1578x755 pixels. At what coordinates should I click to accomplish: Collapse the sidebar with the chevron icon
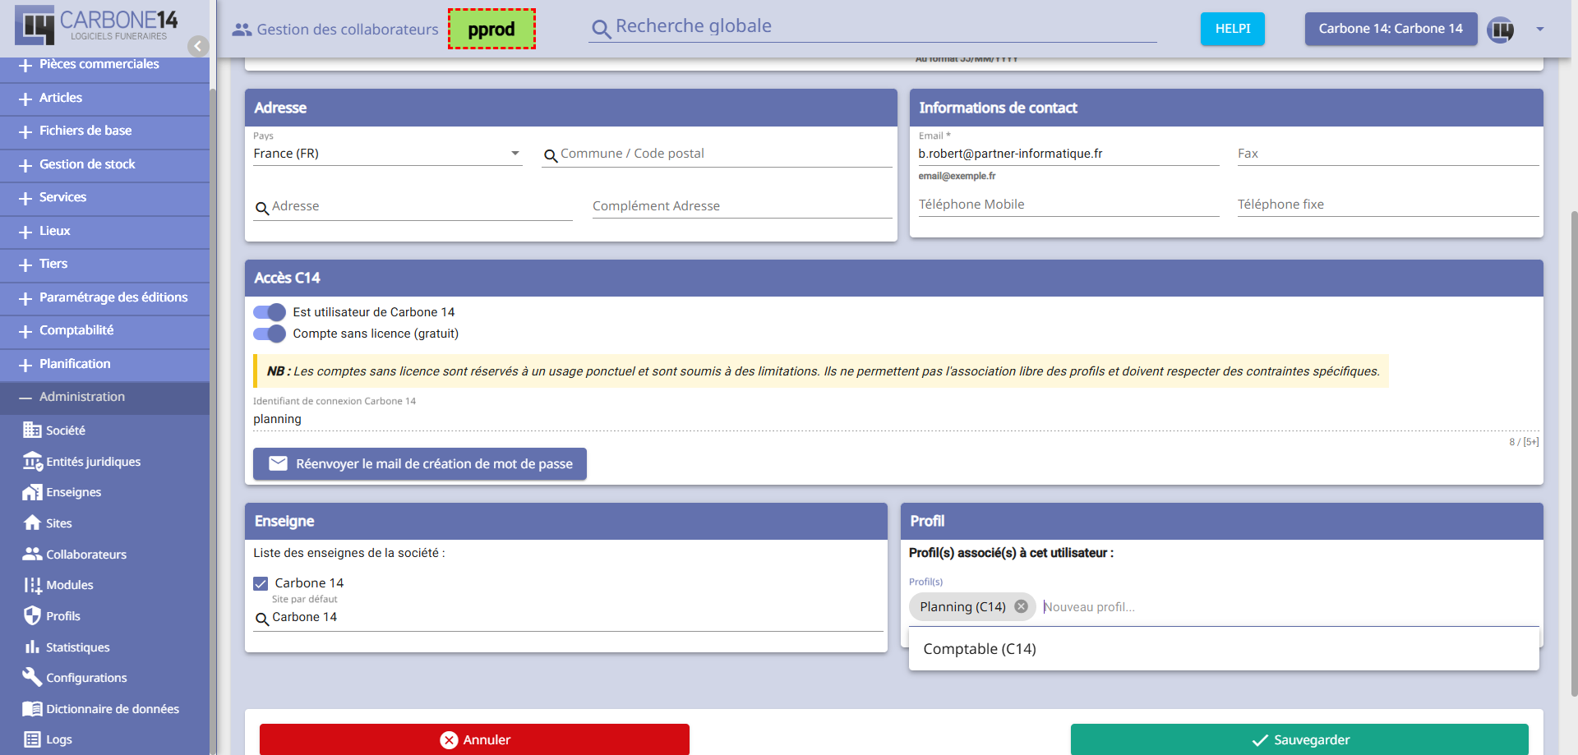[197, 46]
